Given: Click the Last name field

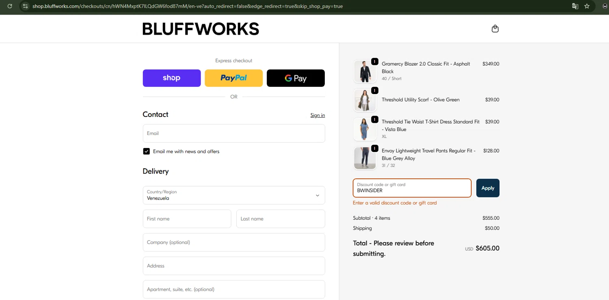Looking at the screenshot, I should point(281,219).
